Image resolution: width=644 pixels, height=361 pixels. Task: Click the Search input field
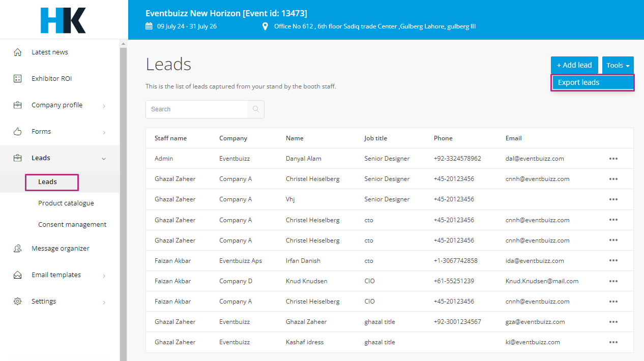click(197, 109)
